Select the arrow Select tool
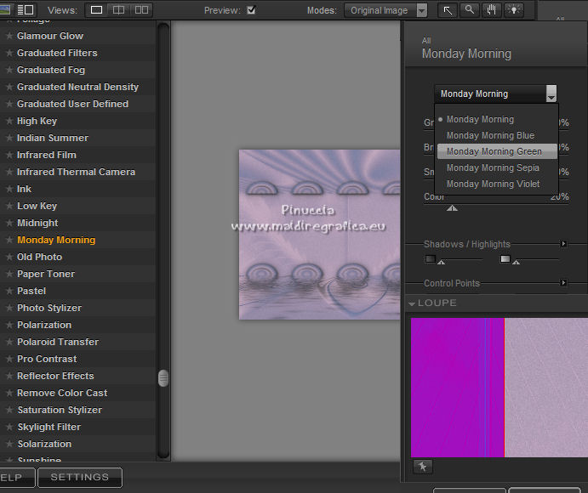Screen dimensions: 588x493 click(448, 10)
